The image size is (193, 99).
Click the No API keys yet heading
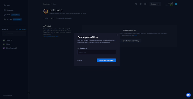coord(130,30)
